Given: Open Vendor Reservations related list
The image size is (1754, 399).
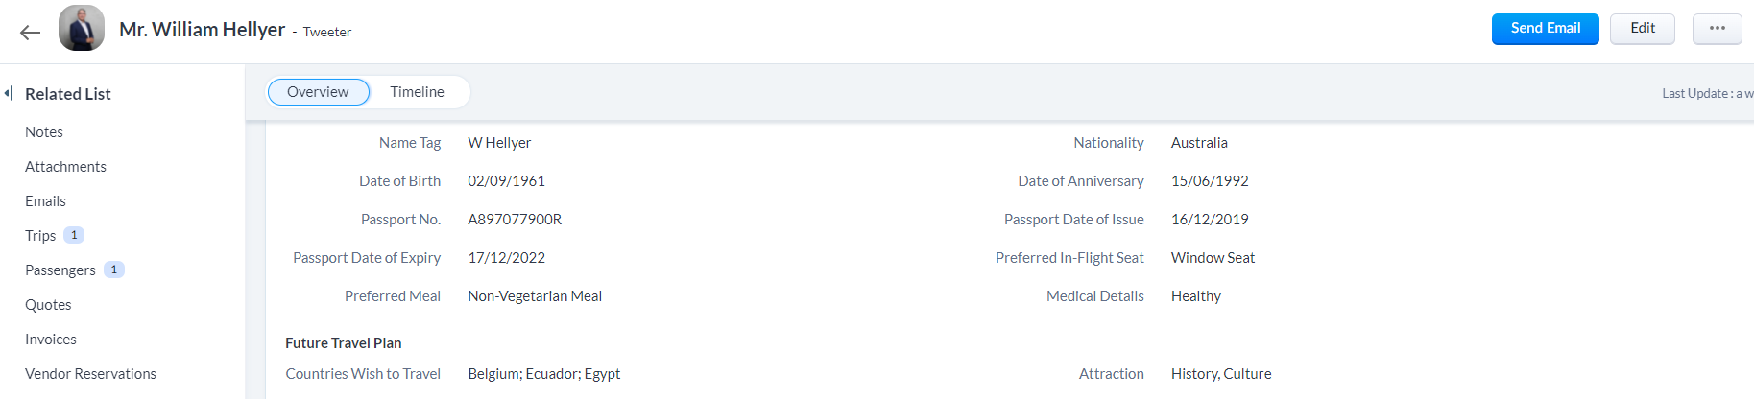Looking at the screenshot, I should click(x=90, y=374).
